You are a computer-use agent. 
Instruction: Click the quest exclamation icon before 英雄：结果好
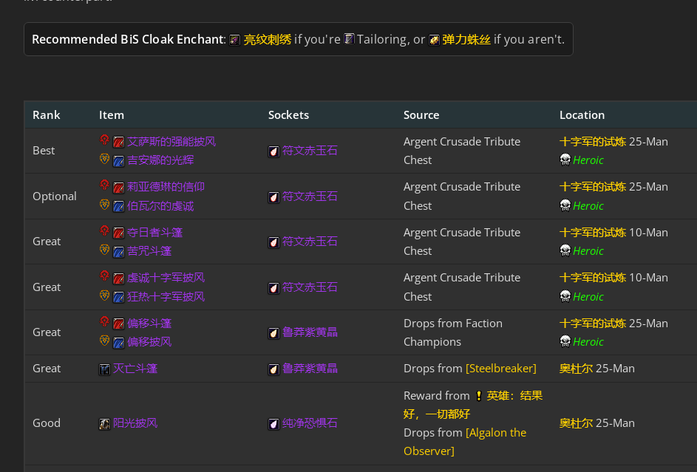pyautogui.click(x=479, y=396)
